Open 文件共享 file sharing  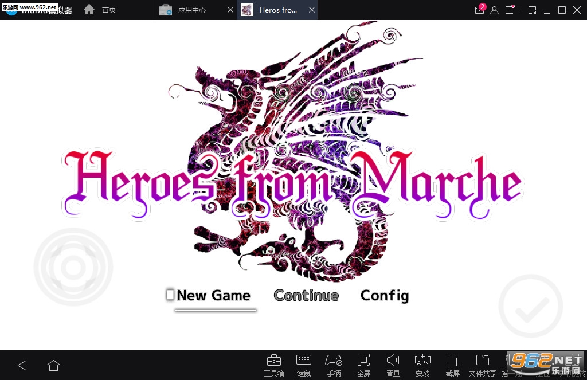(x=483, y=366)
